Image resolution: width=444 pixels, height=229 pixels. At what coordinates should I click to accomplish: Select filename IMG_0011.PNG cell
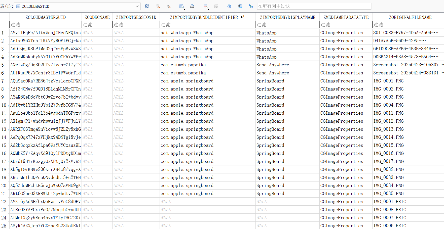pos(408,113)
